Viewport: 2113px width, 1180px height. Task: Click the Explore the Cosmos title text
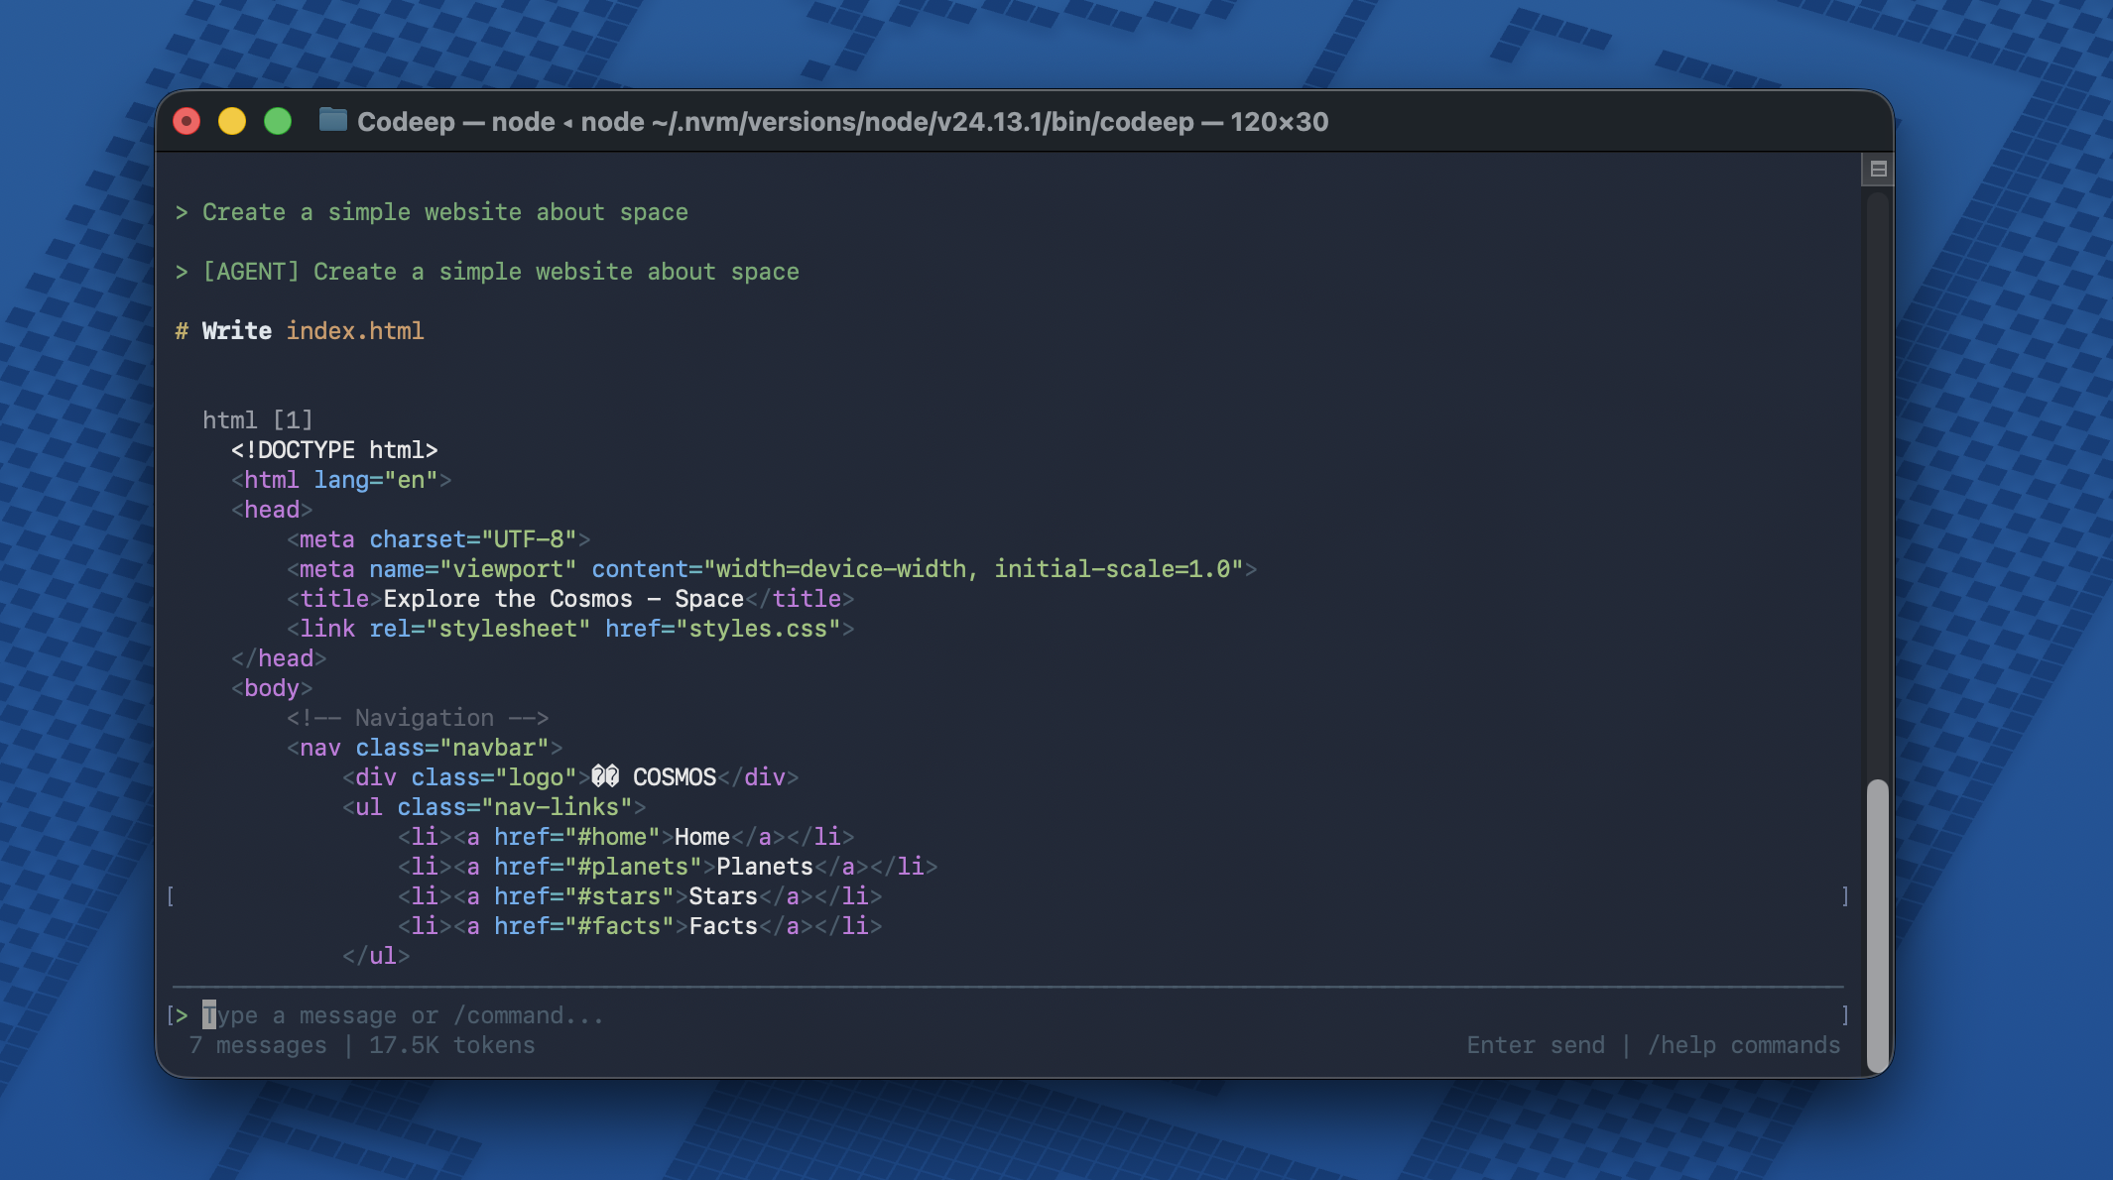(x=560, y=598)
